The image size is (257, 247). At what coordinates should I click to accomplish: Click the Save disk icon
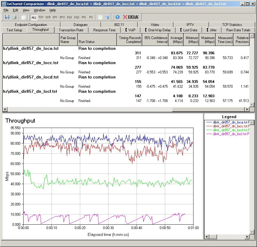[7, 17]
